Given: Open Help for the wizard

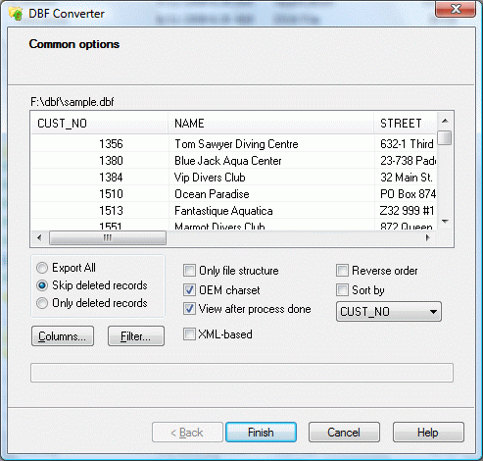Looking at the screenshot, I should [428, 433].
